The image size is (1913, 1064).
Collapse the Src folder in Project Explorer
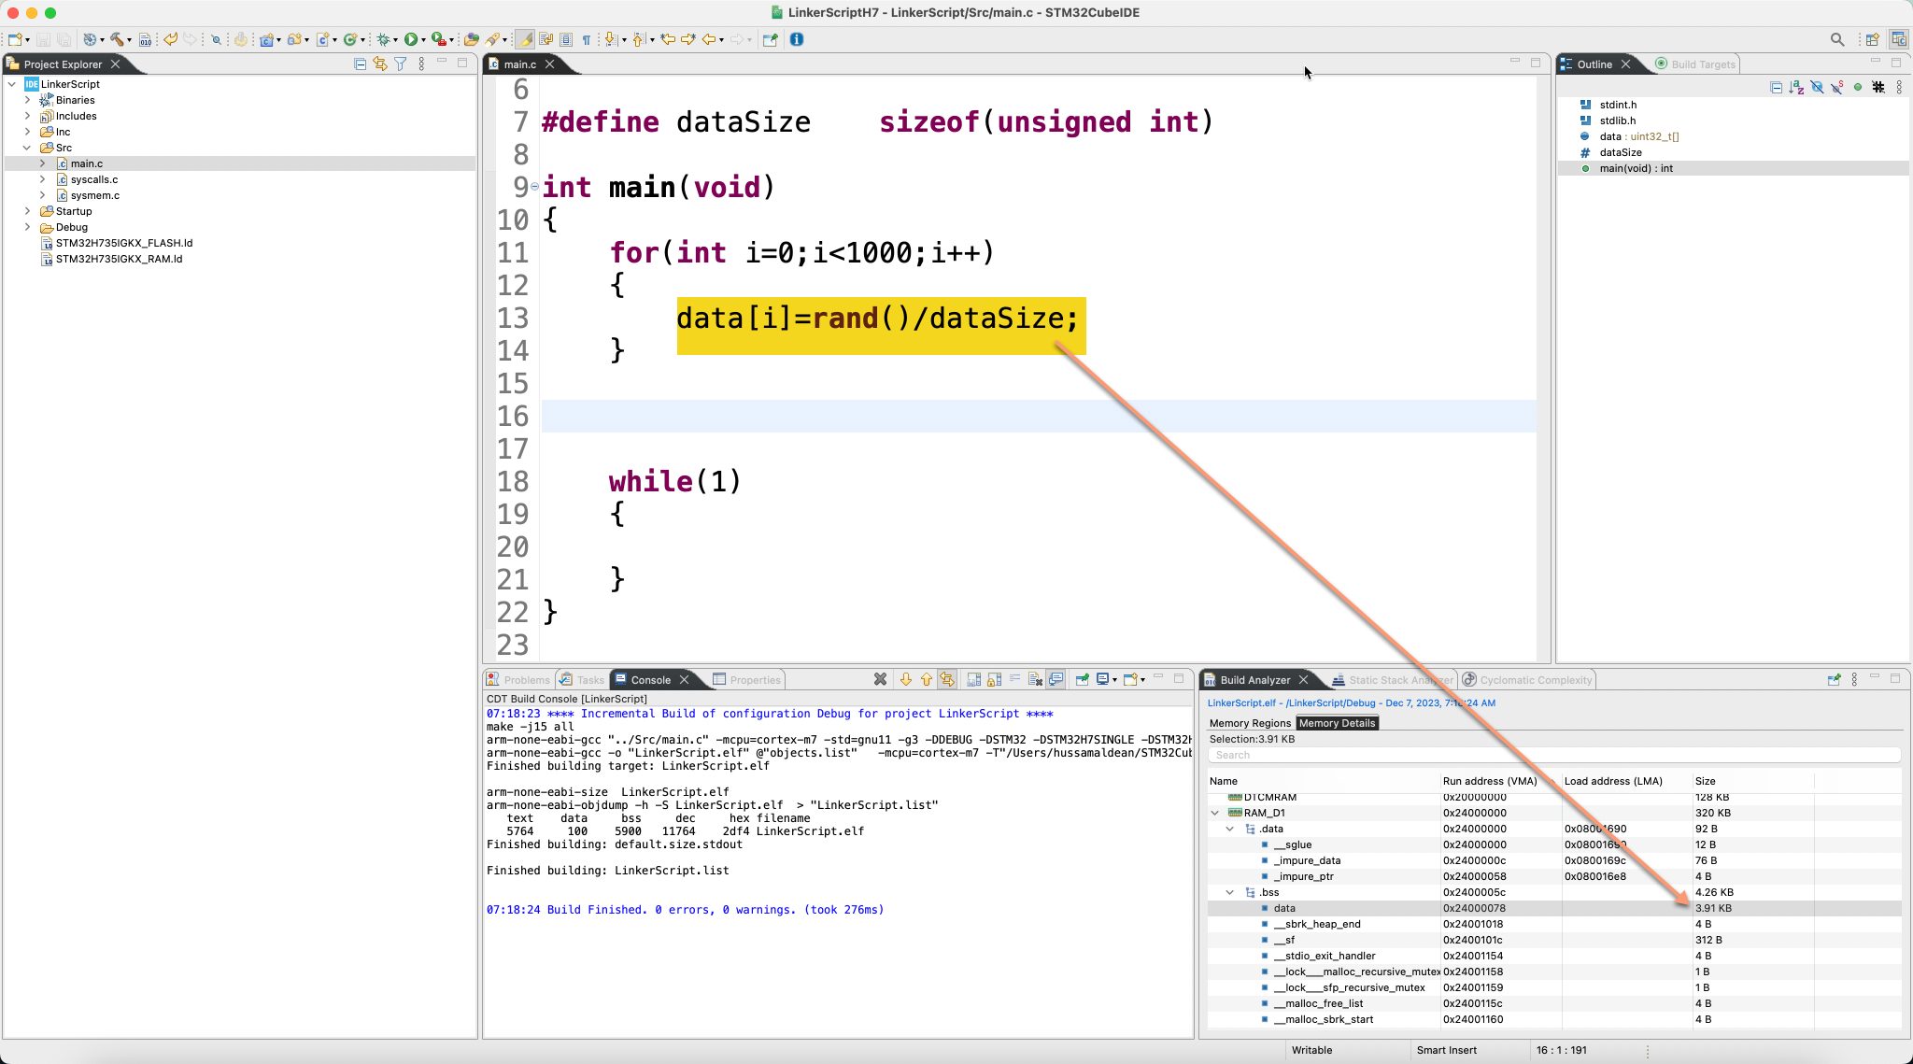pyautogui.click(x=27, y=148)
